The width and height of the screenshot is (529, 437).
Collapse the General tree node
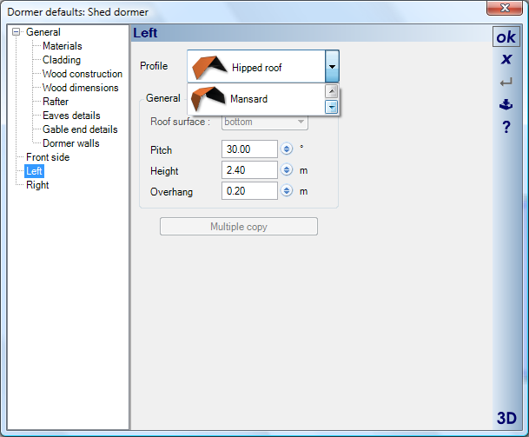[16, 32]
